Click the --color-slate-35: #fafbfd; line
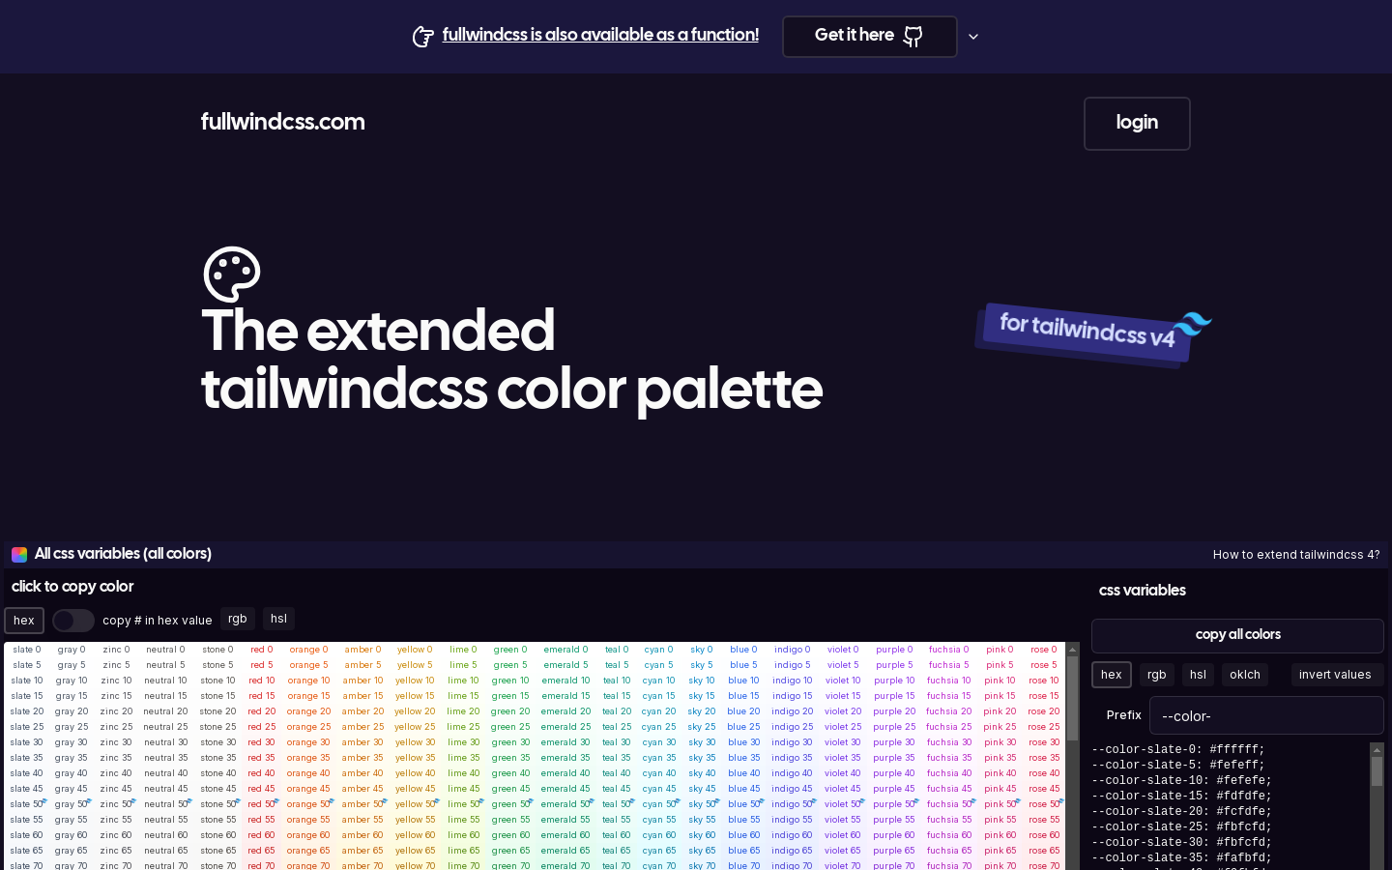 1181,857
